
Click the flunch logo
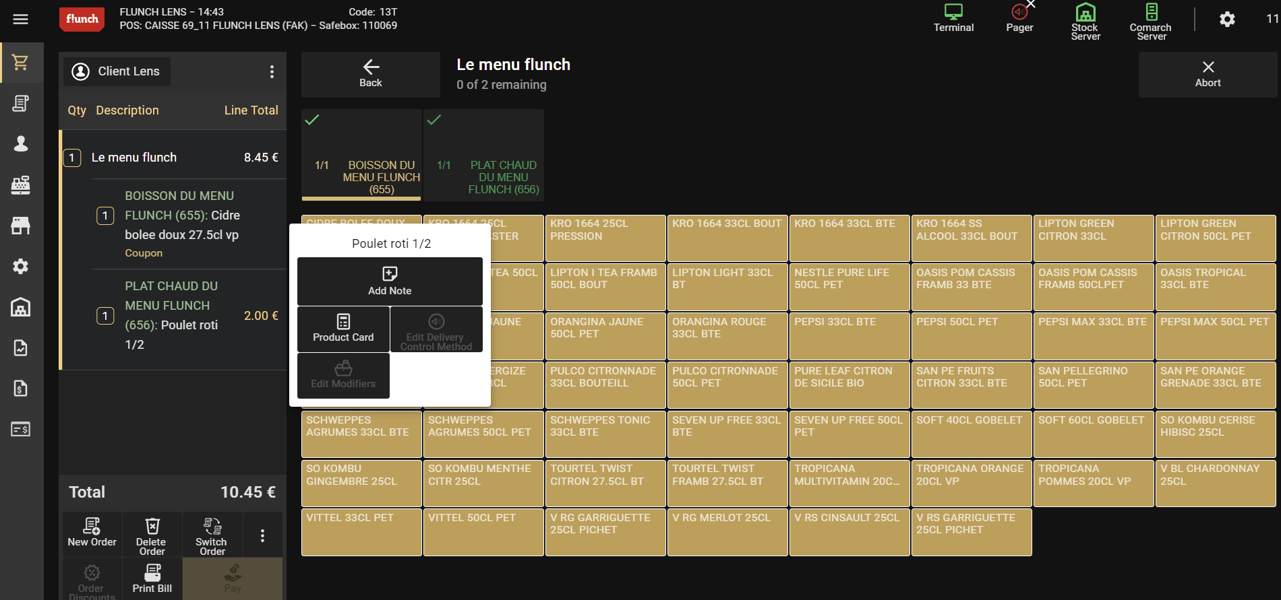click(82, 19)
